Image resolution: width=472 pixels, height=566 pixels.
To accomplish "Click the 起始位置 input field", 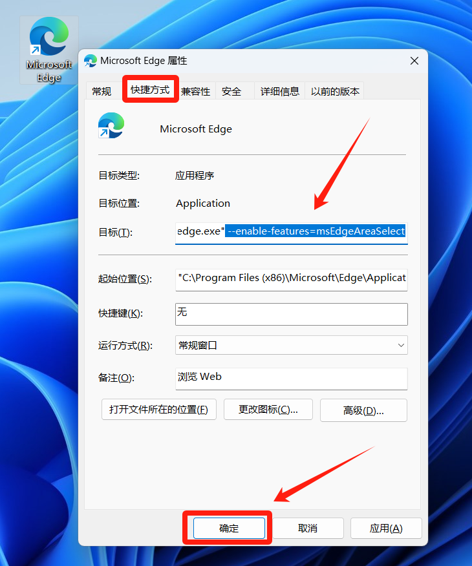I will point(291,279).
